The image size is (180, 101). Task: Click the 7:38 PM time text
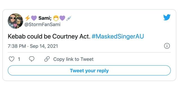click(17, 46)
